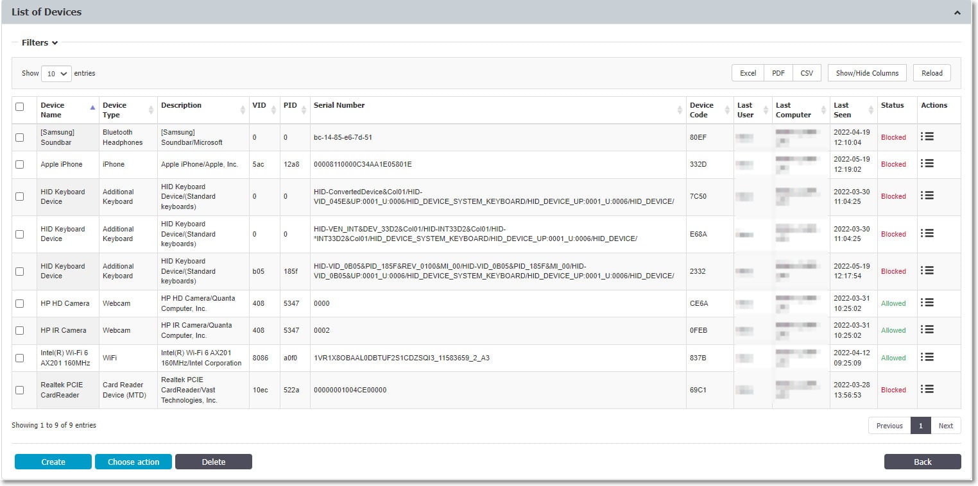Click the iPhone device type cell
Image resolution: width=978 pixels, height=486 pixels.
(128, 164)
